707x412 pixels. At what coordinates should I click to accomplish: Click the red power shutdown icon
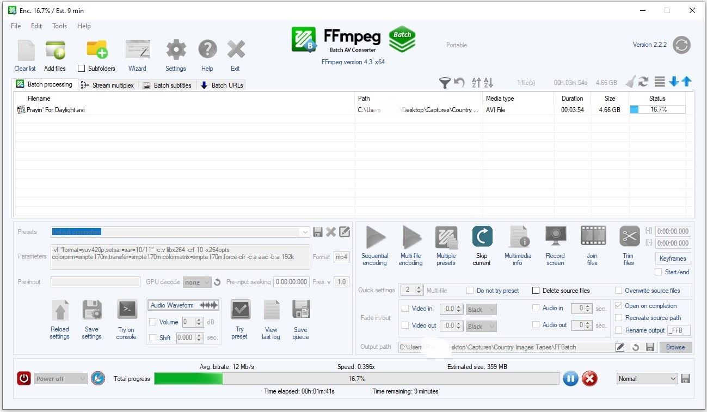(24, 378)
